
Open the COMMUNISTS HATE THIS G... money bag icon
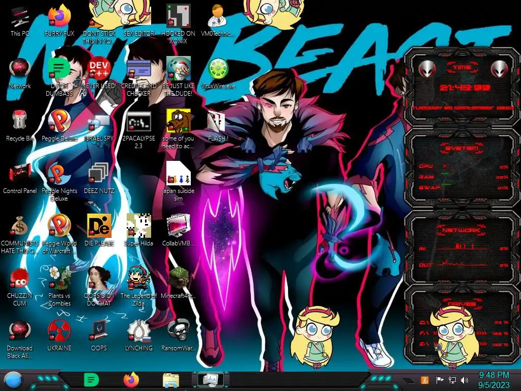[20, 234]
